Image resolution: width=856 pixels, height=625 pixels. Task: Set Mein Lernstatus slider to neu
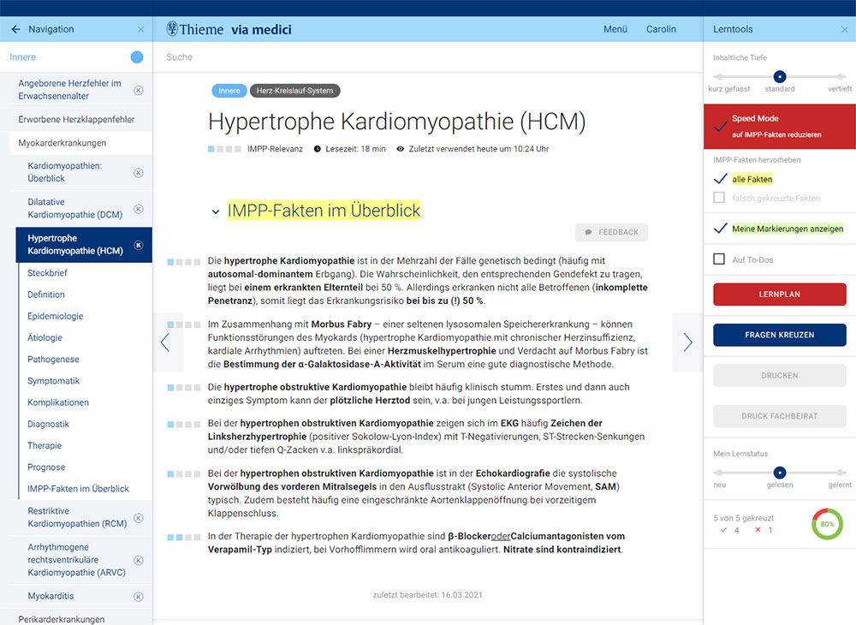(719, 472)
